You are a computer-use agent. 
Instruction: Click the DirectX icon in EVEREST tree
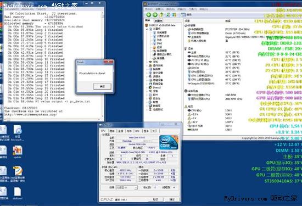(x=150, y=87)
